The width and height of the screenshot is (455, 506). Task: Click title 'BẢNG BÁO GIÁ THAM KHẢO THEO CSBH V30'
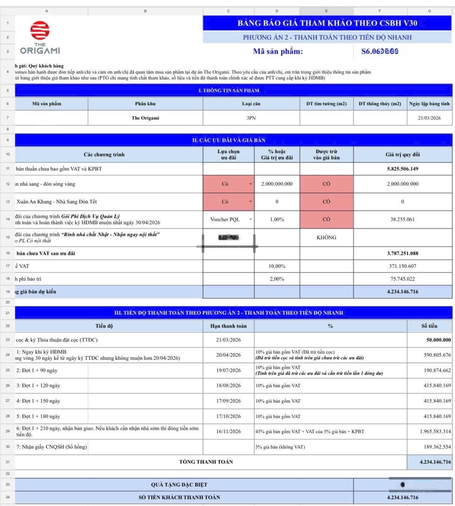(327, 23)
